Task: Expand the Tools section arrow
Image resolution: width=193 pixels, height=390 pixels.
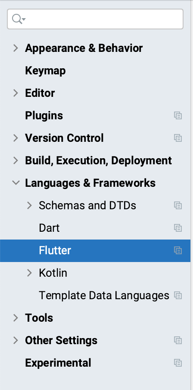Action: [16, 318]
